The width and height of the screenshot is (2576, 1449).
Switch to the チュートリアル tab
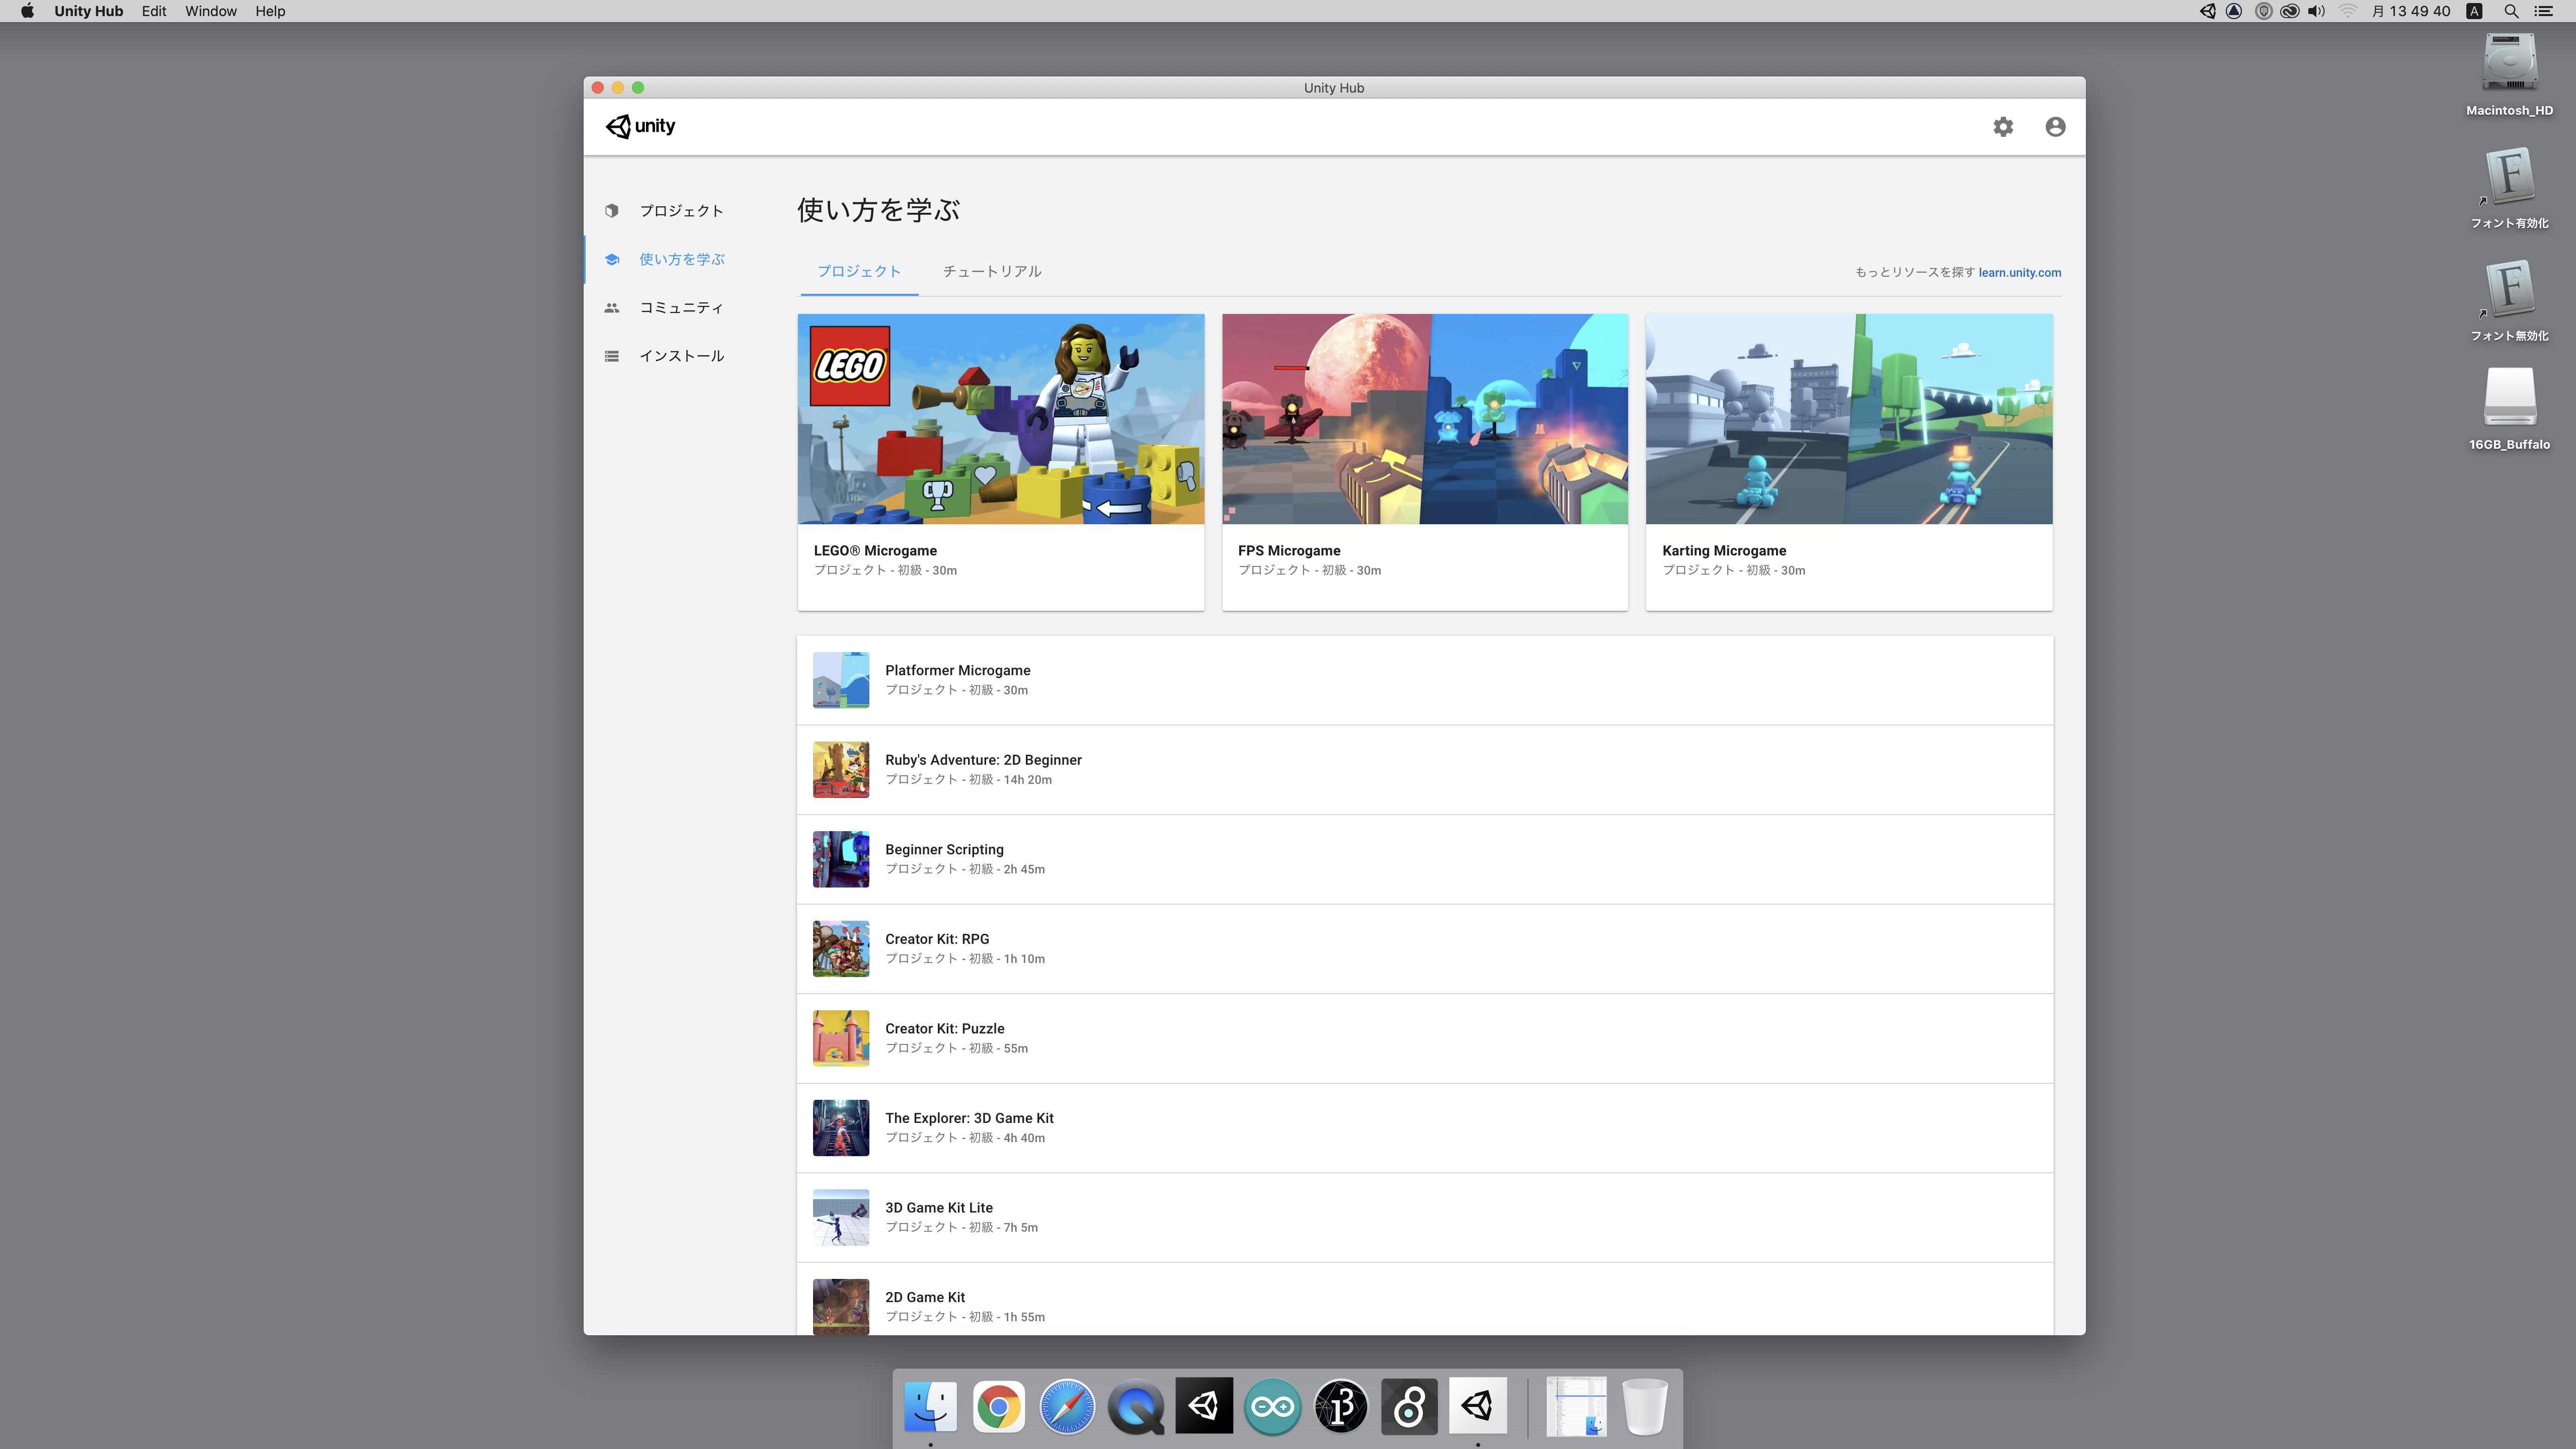pyautogui.click(x=991, y=272)
